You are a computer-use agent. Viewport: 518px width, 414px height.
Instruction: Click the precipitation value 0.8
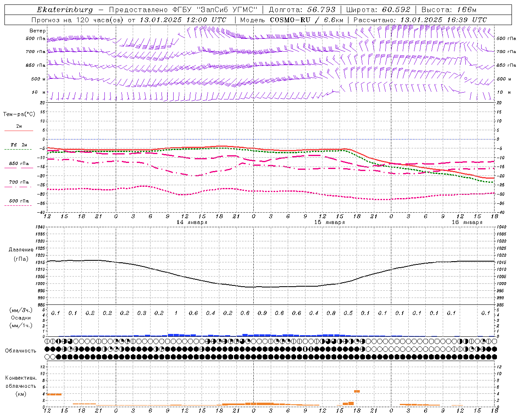(x=331, y=313)
